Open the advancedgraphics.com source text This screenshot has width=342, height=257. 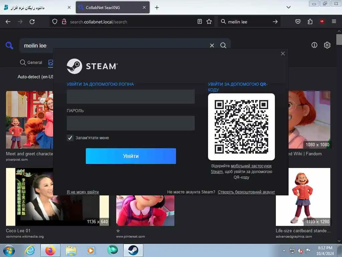(x=294, y=237)
